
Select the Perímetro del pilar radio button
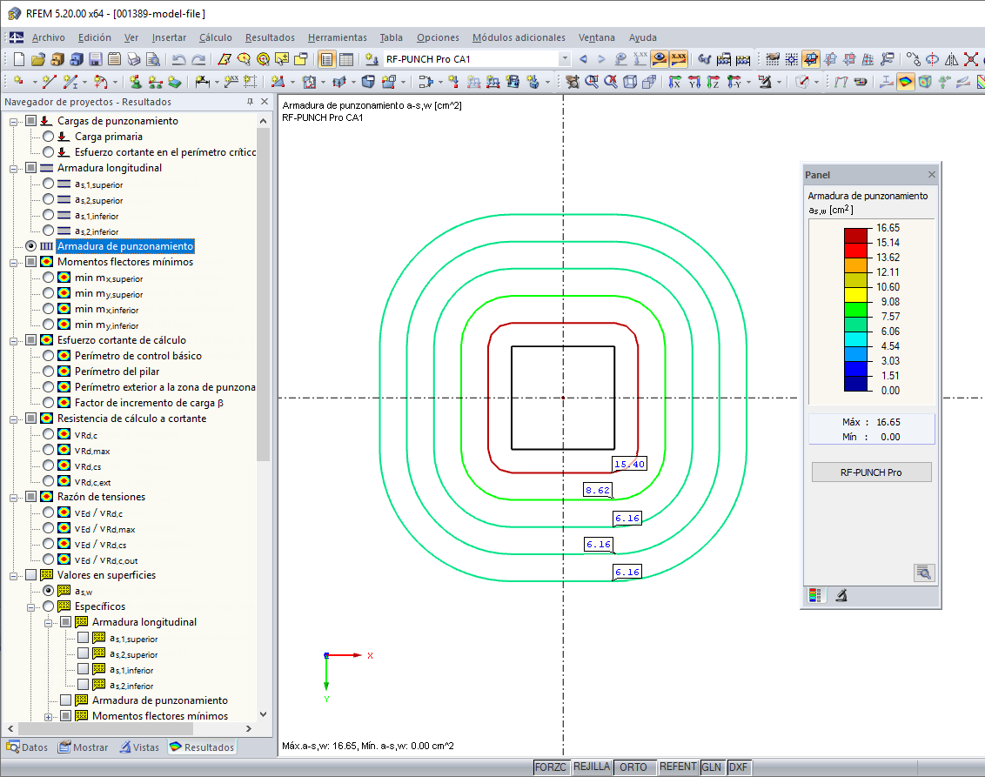[49, 372]
